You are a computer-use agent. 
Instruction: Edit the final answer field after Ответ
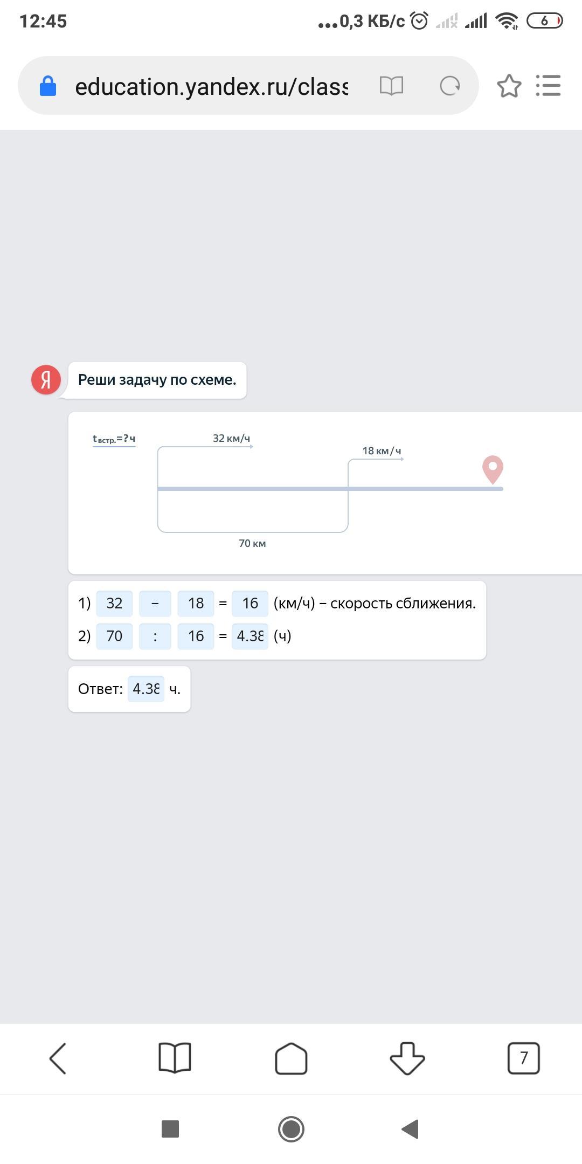tap(146, 689)
